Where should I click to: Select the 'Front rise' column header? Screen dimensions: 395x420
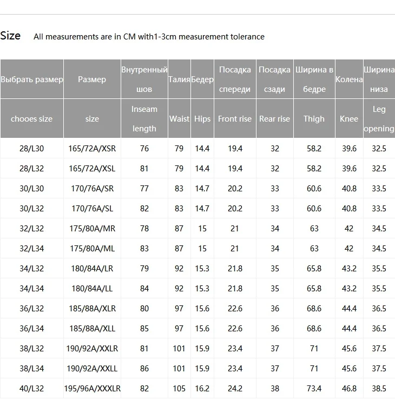point(235,119)
